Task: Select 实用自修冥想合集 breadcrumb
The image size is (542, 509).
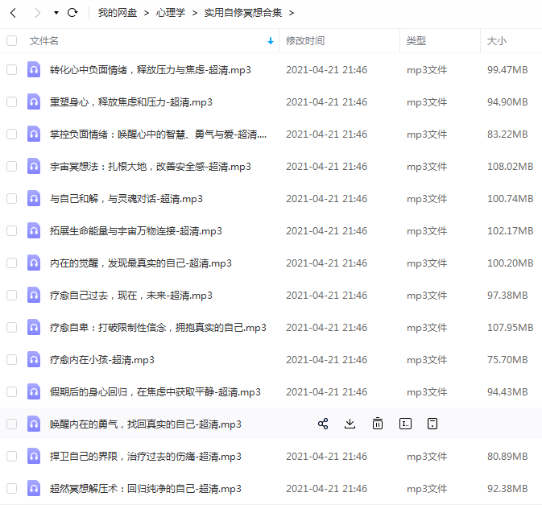Action: coord(243,13)
